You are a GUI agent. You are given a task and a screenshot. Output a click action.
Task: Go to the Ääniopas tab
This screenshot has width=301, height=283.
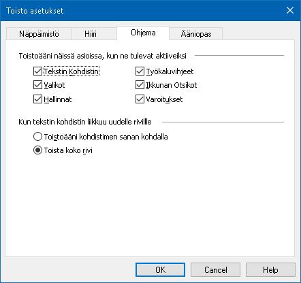(x=196, y=34)
